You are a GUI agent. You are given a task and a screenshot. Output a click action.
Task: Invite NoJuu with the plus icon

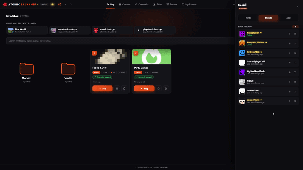pos(289,82)
